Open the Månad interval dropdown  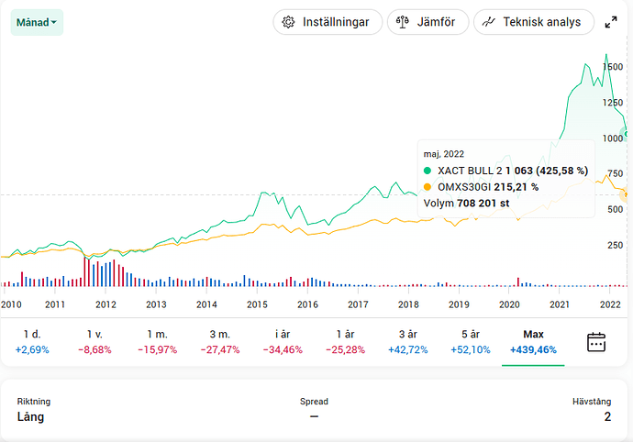[x=37, y=22]
